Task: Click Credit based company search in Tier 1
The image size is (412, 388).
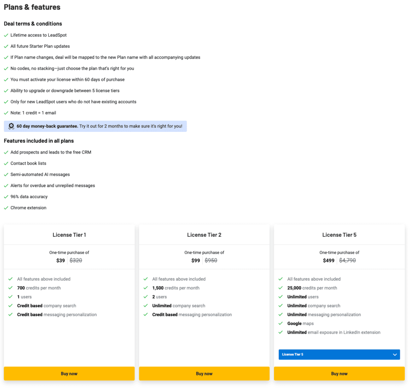Action: 47,306
